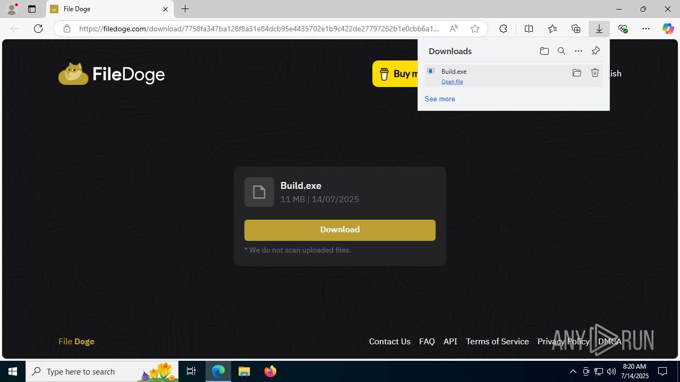Open the Contact Us link
The width and height of the screenshot is (680, 382).
pyautogui.click(x=390, y=342)
